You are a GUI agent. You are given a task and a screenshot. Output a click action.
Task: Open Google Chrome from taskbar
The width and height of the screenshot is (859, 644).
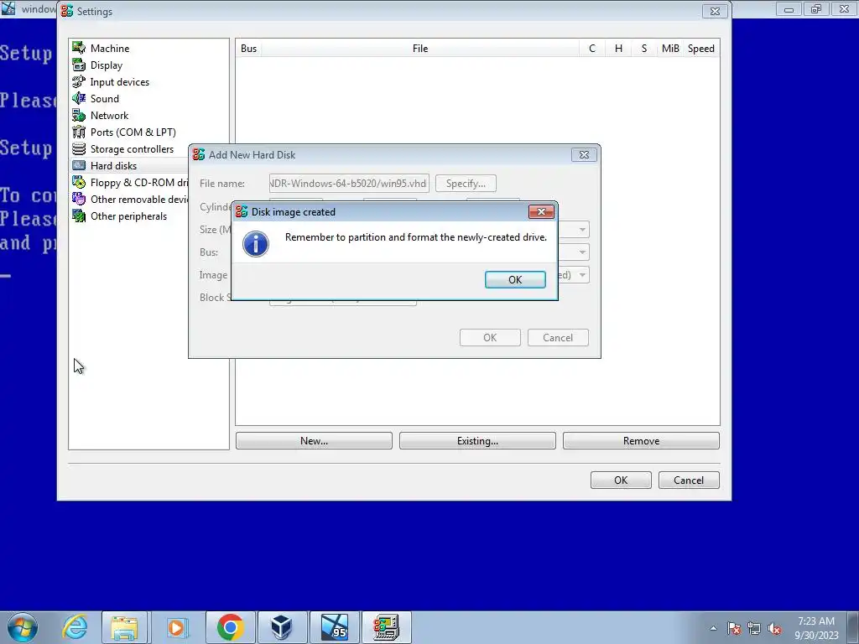[x=231, y=627]
